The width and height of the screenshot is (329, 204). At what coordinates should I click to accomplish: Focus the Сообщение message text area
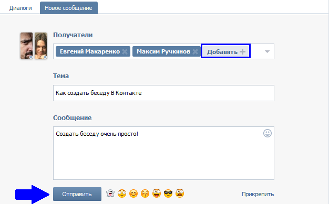(163, 153)
